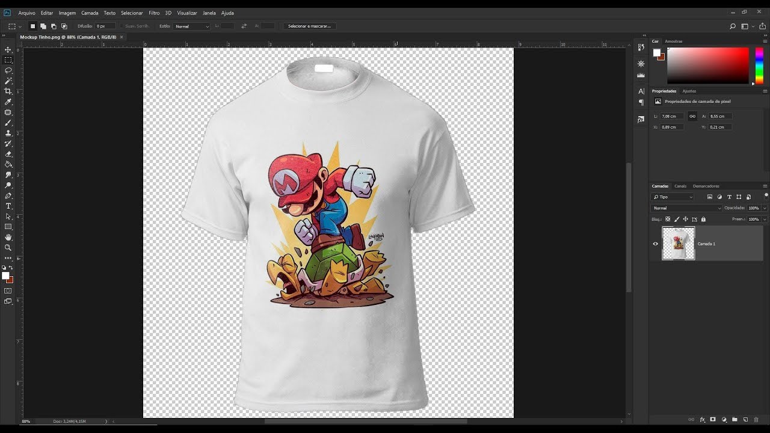Open the tool preset picker arrow

(x=20, y=26)
